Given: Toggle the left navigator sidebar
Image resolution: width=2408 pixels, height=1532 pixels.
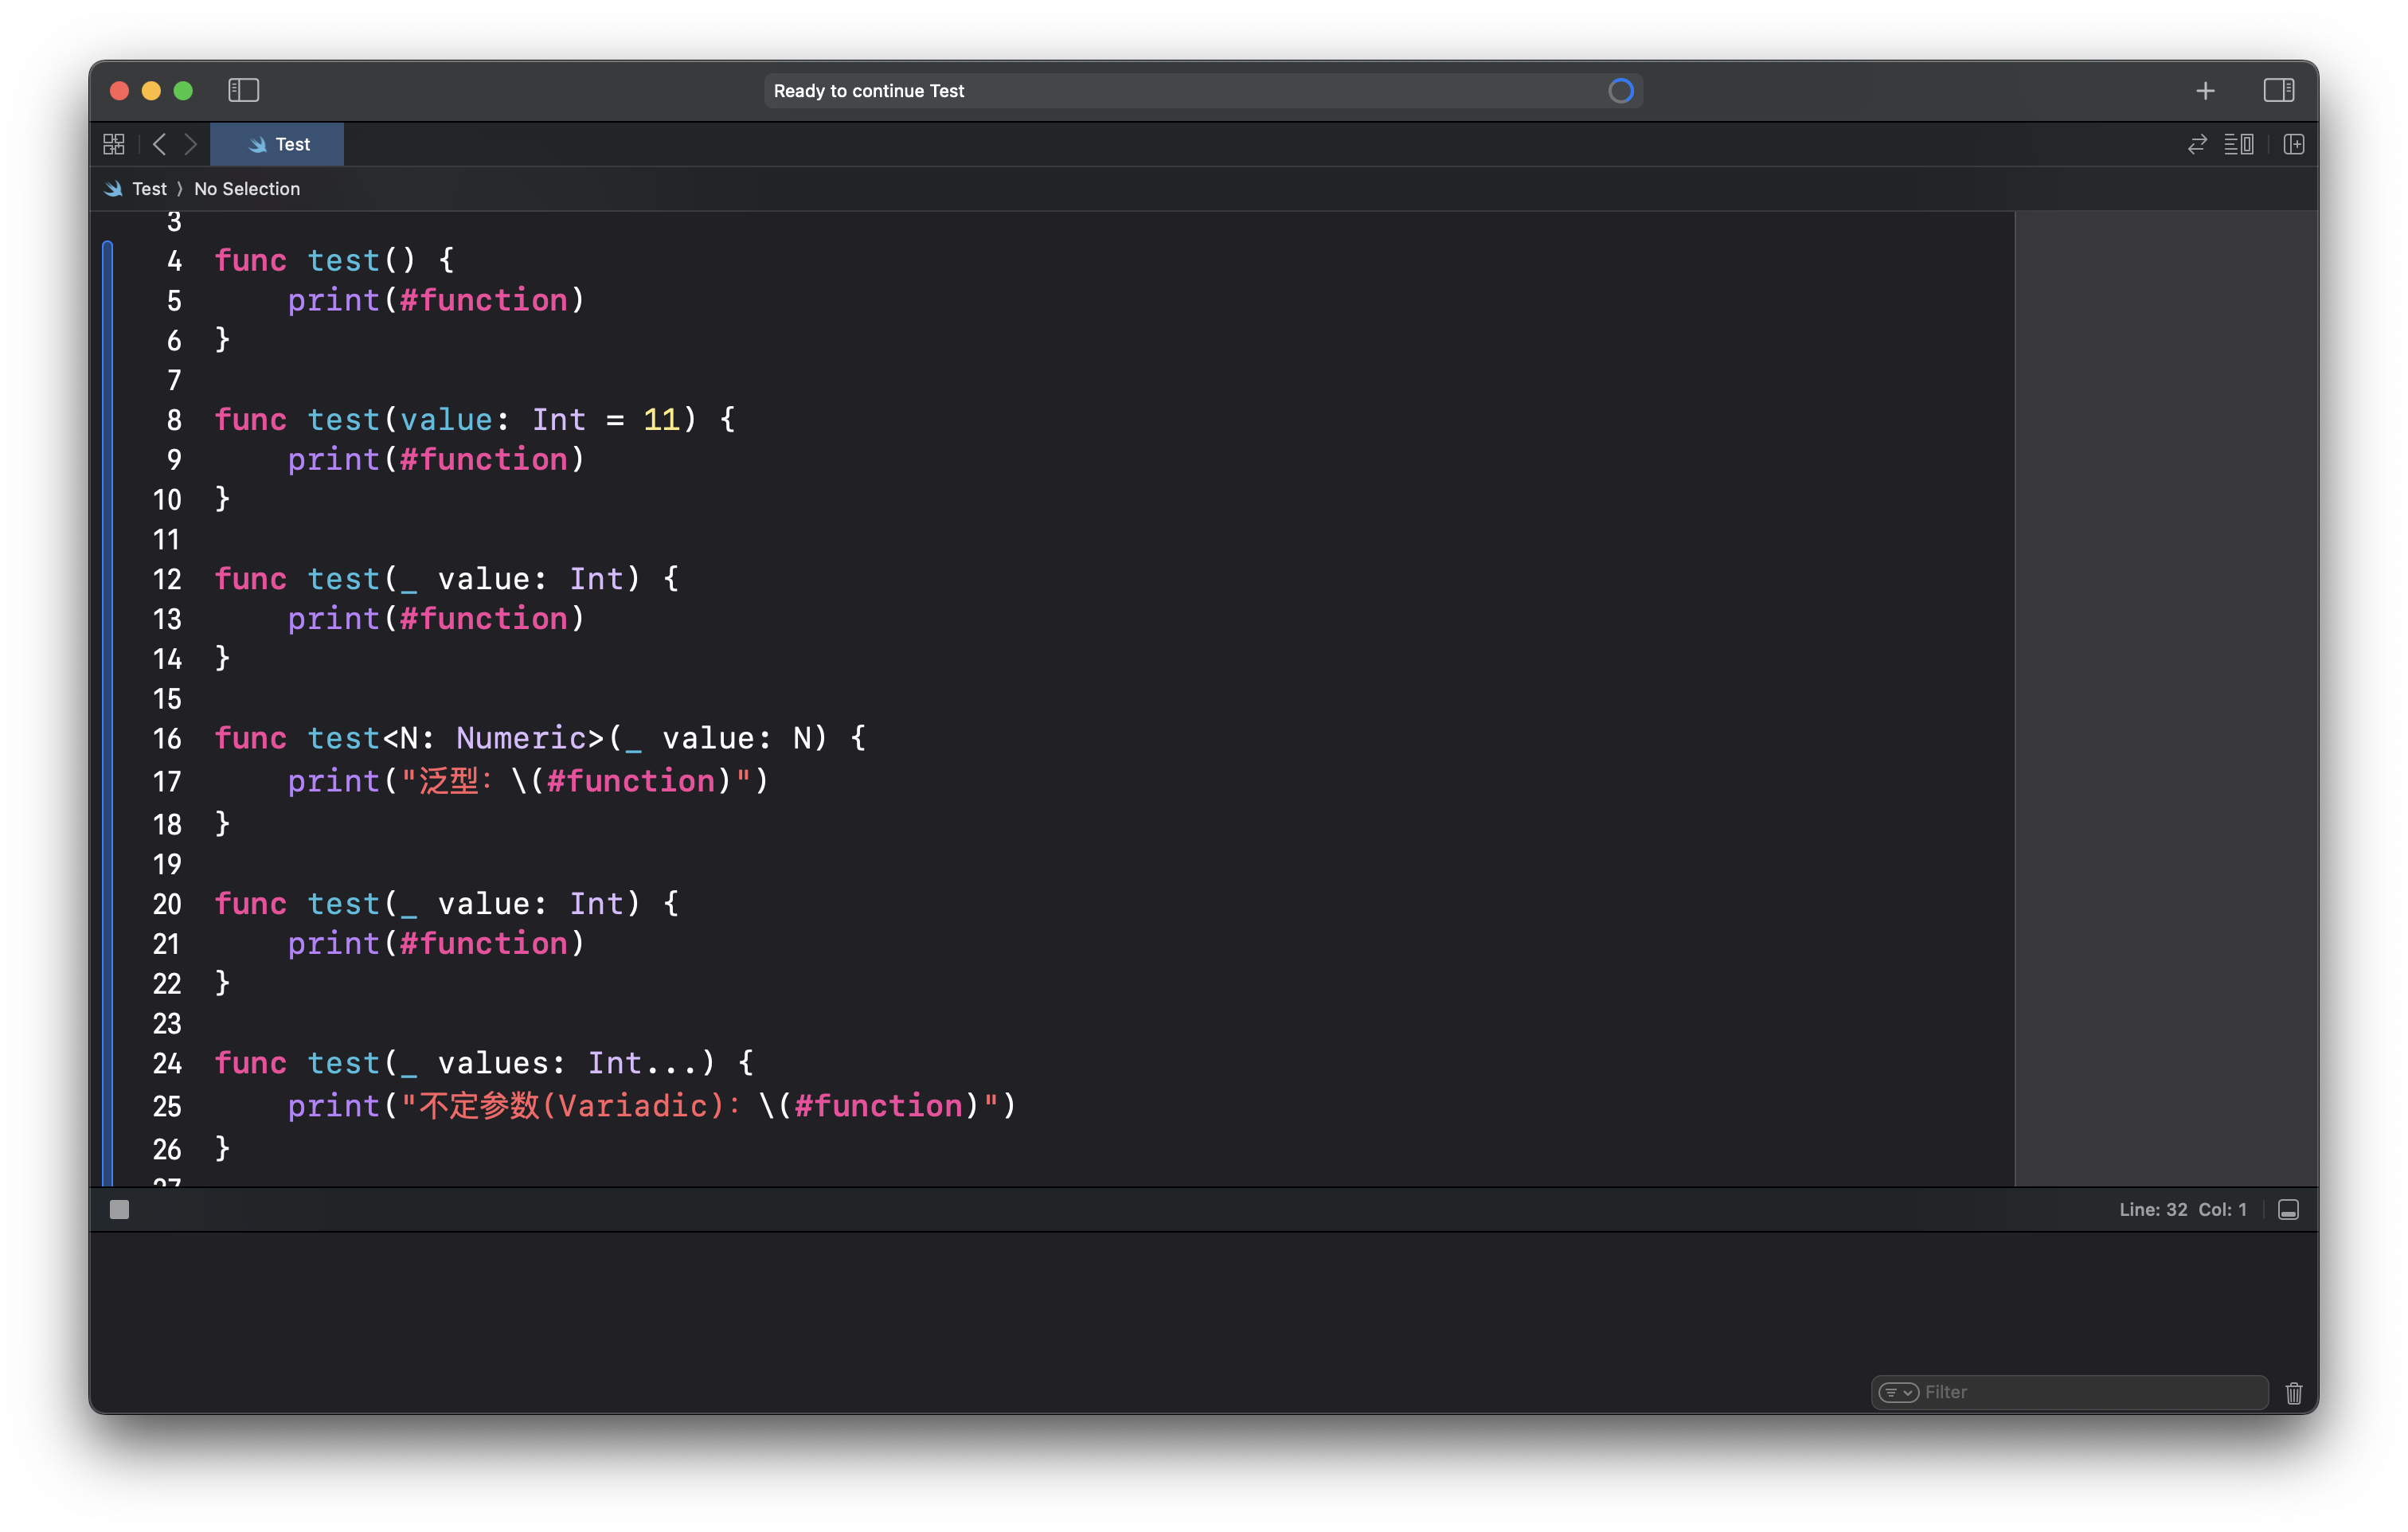Looking at the screenshot, I should point(244,91).
